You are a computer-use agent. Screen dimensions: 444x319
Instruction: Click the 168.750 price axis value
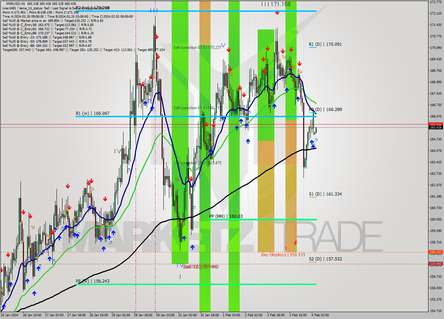pyautogui.click(x=436, y=71)
